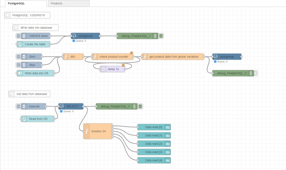The image size is (286, 170).
Task: Click the timer icon on 'delay 1s' node
Action: coord(103,69)
